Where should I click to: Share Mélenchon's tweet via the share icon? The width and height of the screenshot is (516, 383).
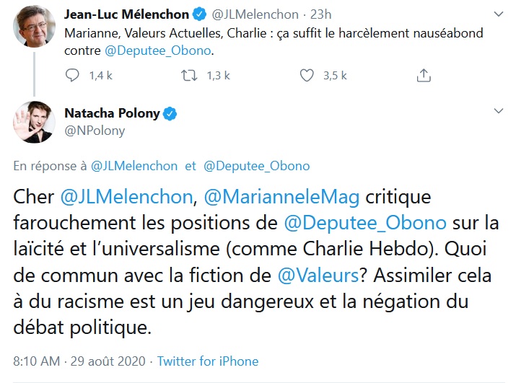(424, 75)
